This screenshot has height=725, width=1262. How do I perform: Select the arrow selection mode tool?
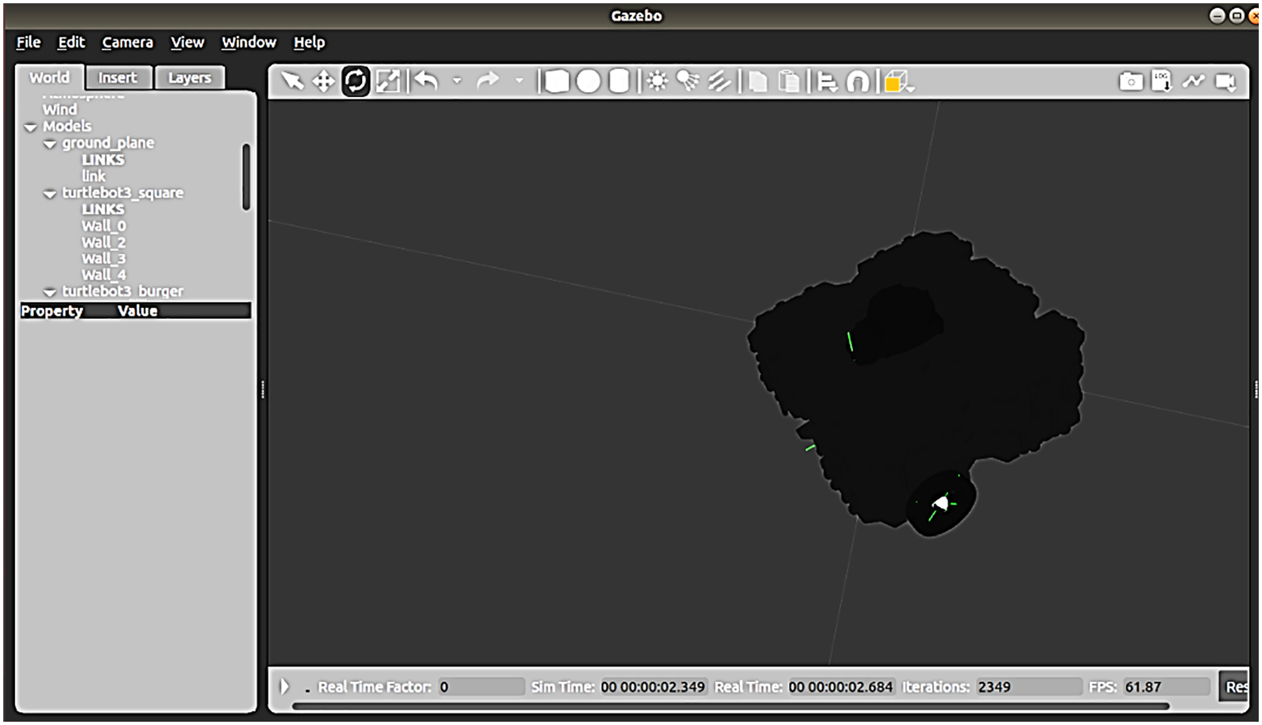click(x=292, y=81)
